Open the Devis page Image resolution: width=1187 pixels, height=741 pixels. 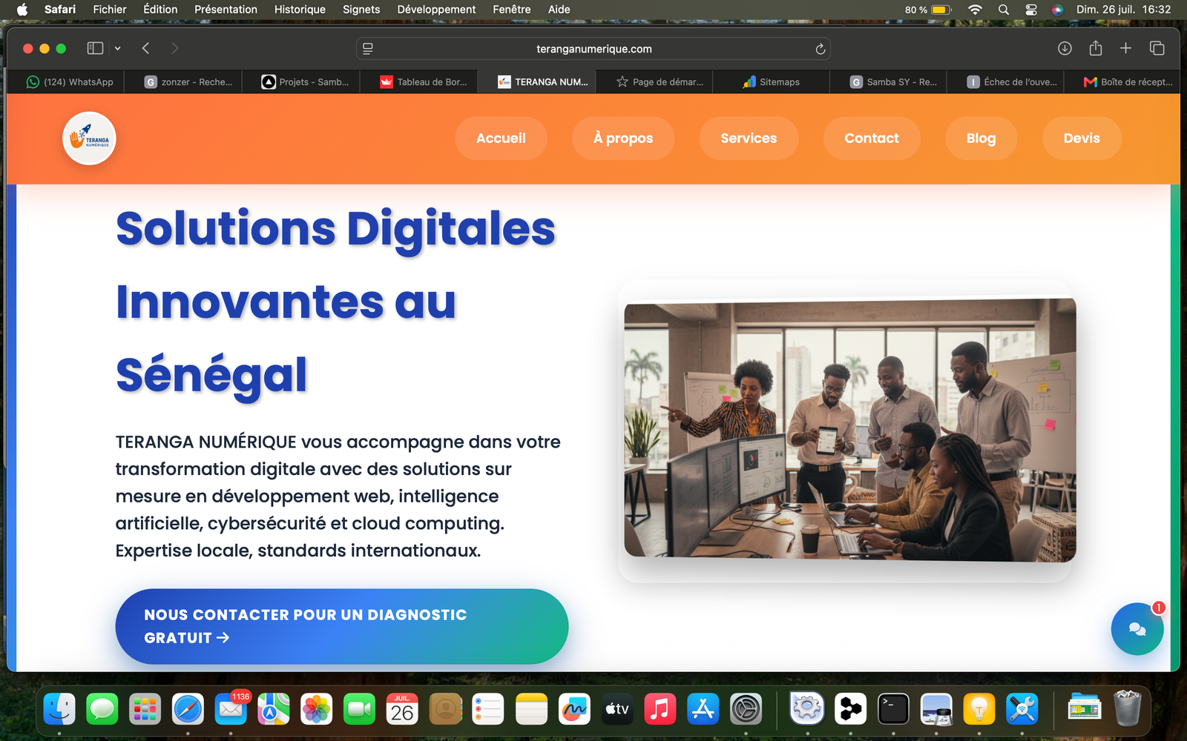[1082, 138]
